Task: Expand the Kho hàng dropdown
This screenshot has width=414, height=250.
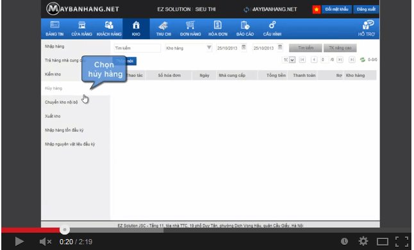Action: tap(209, 47)
